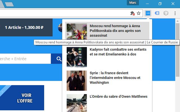Close the Chrome window
The image size is (180, 112).
click(x=173, y=4)
